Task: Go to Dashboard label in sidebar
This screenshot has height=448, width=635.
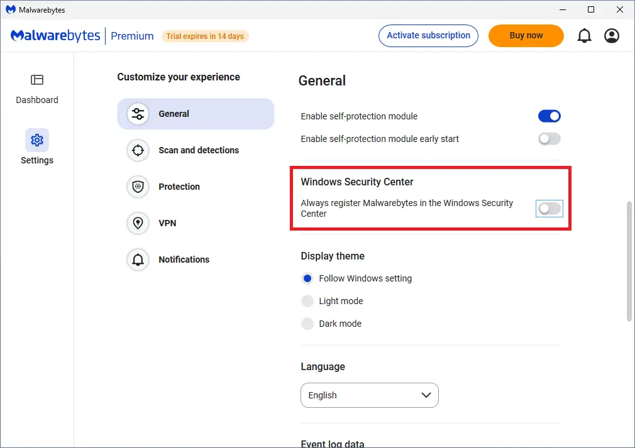Action: pos(37,100)
